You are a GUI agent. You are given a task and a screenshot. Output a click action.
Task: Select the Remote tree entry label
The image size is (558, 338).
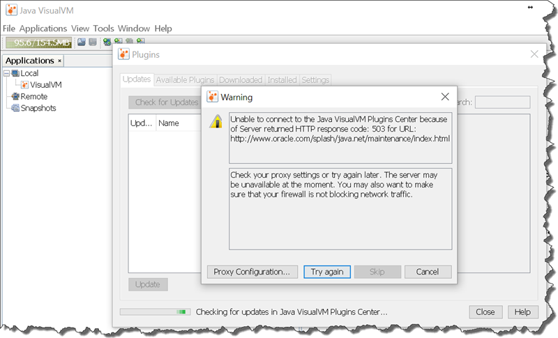[x=33, y=97]
